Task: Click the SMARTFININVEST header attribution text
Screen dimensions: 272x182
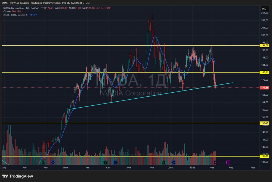Action: (x=46, y=3)
